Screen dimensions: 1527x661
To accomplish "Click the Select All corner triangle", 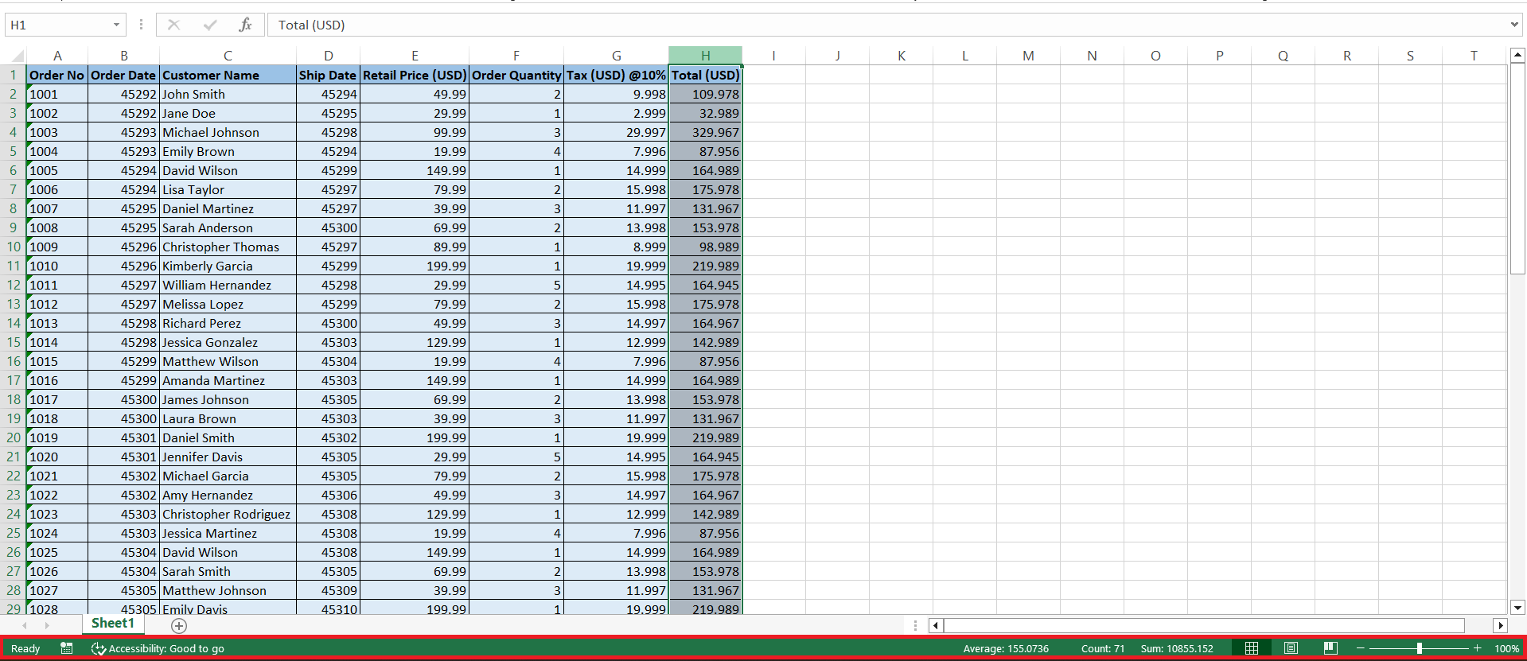I will [x=16, y=56].
